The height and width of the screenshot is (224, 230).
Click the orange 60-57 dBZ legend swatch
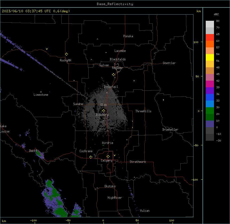click(210, 44)
